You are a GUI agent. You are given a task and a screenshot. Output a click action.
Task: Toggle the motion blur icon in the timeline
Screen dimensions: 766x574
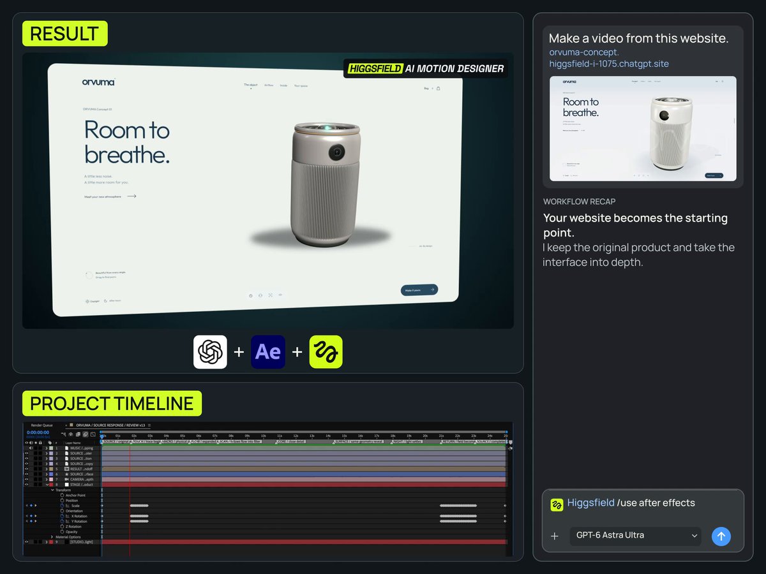(85, 434)
